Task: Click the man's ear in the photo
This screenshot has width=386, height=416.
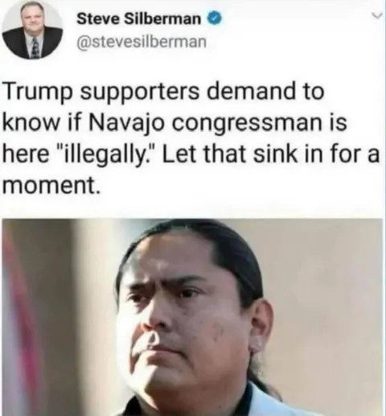Action: coord(262,327)
